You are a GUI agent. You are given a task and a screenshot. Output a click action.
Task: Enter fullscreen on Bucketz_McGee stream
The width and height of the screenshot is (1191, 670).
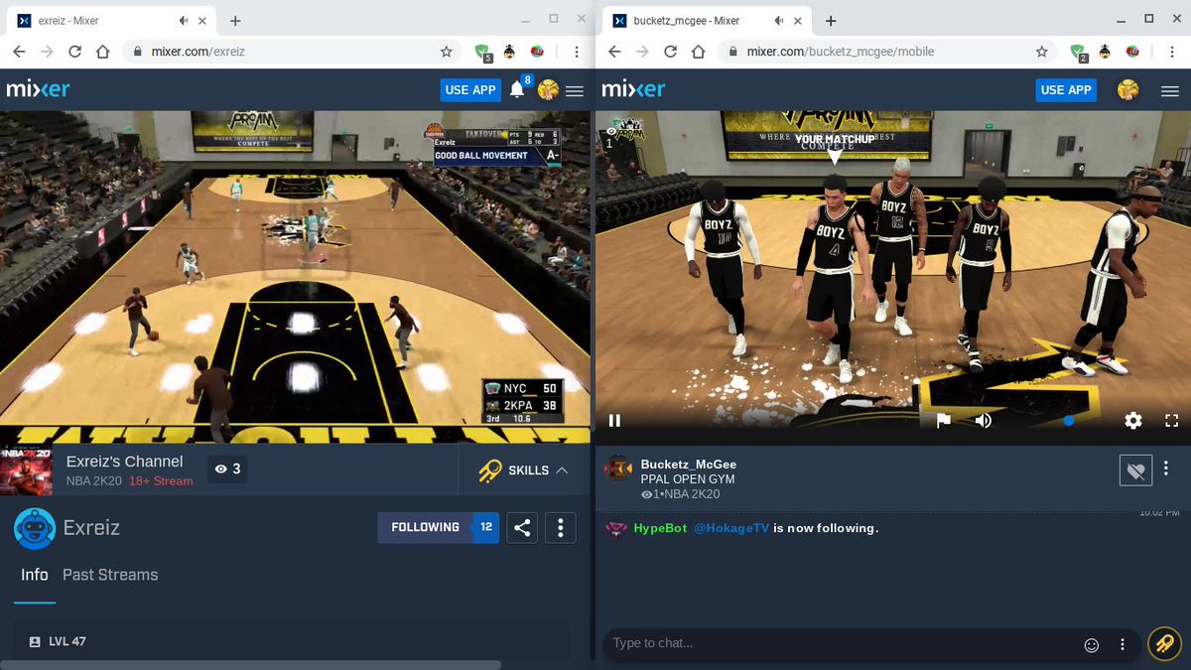pyautogui.click(x=1171, y=421)
